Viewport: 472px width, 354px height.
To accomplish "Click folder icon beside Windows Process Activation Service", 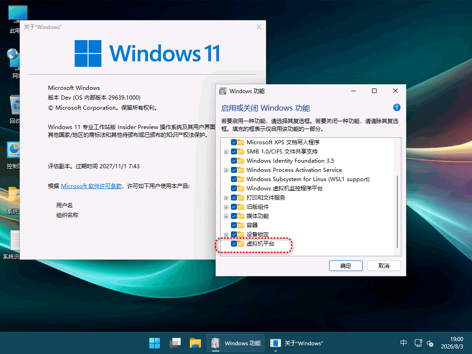I will pyautogui.click(x=241, y=170).
